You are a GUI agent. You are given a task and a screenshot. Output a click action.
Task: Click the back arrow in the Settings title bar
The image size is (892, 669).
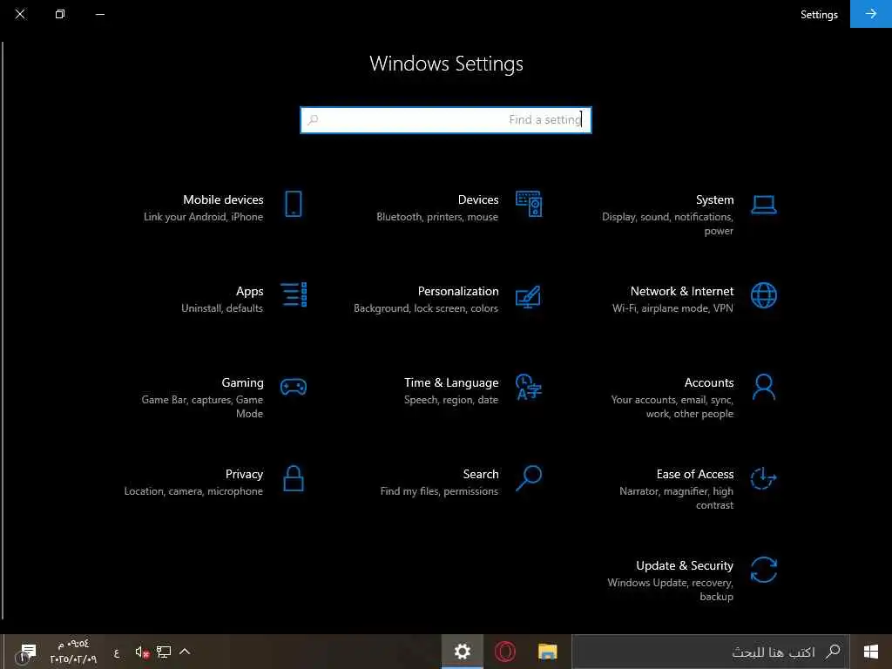click(870, 14)
